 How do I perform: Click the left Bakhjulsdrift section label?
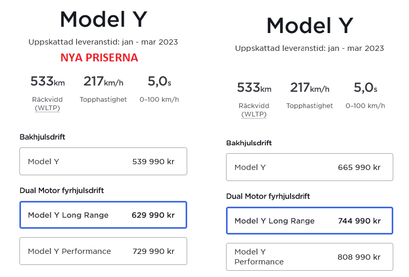42,137
